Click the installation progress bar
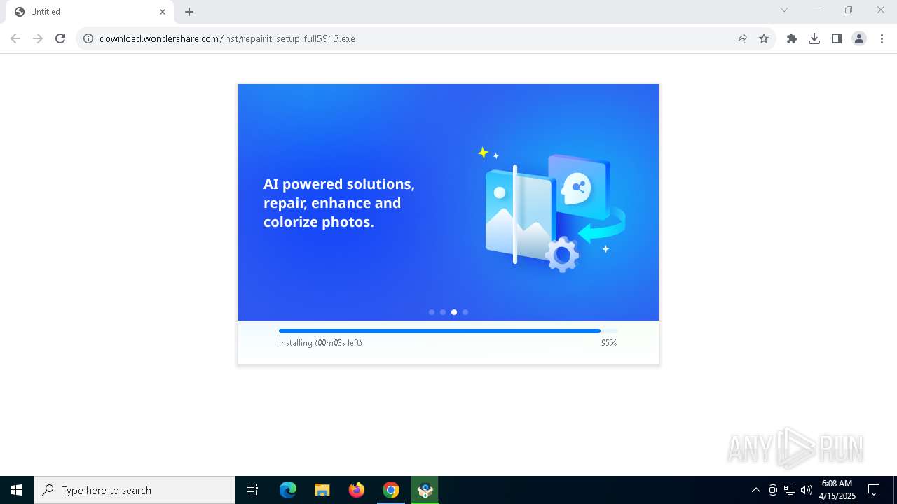The image size is (897, 504). point(448,331)
